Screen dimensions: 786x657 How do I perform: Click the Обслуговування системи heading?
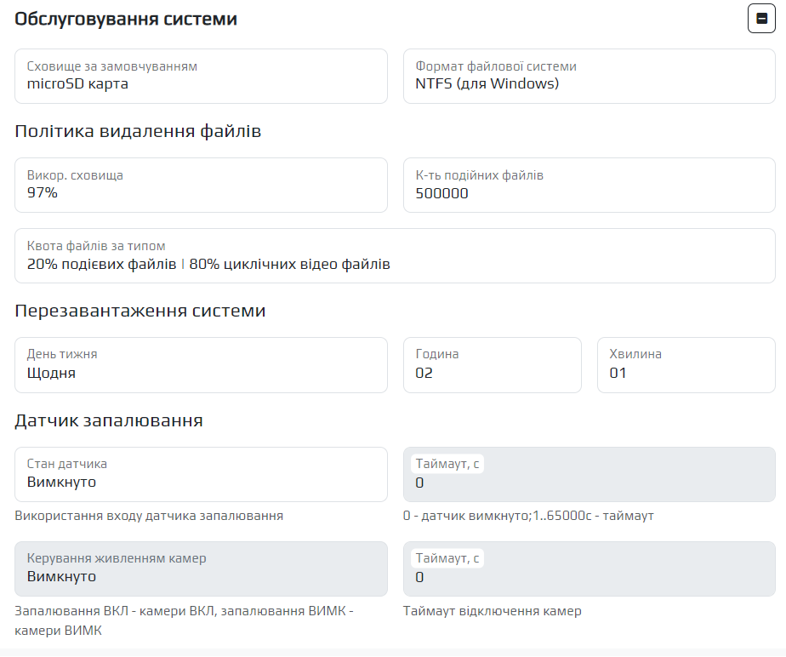point(126,19)
